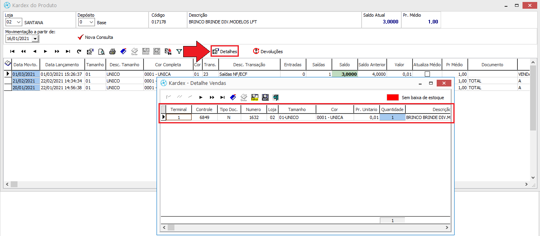
Task: Click the funnel filter icon in main toolbar
Action: click(179, 52)
